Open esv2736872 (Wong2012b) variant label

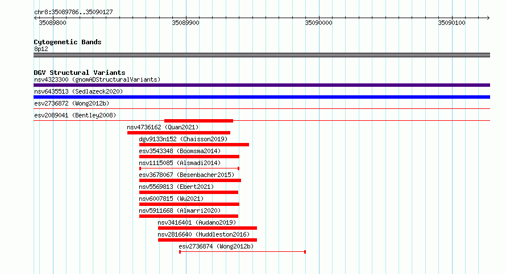(72, 103)
